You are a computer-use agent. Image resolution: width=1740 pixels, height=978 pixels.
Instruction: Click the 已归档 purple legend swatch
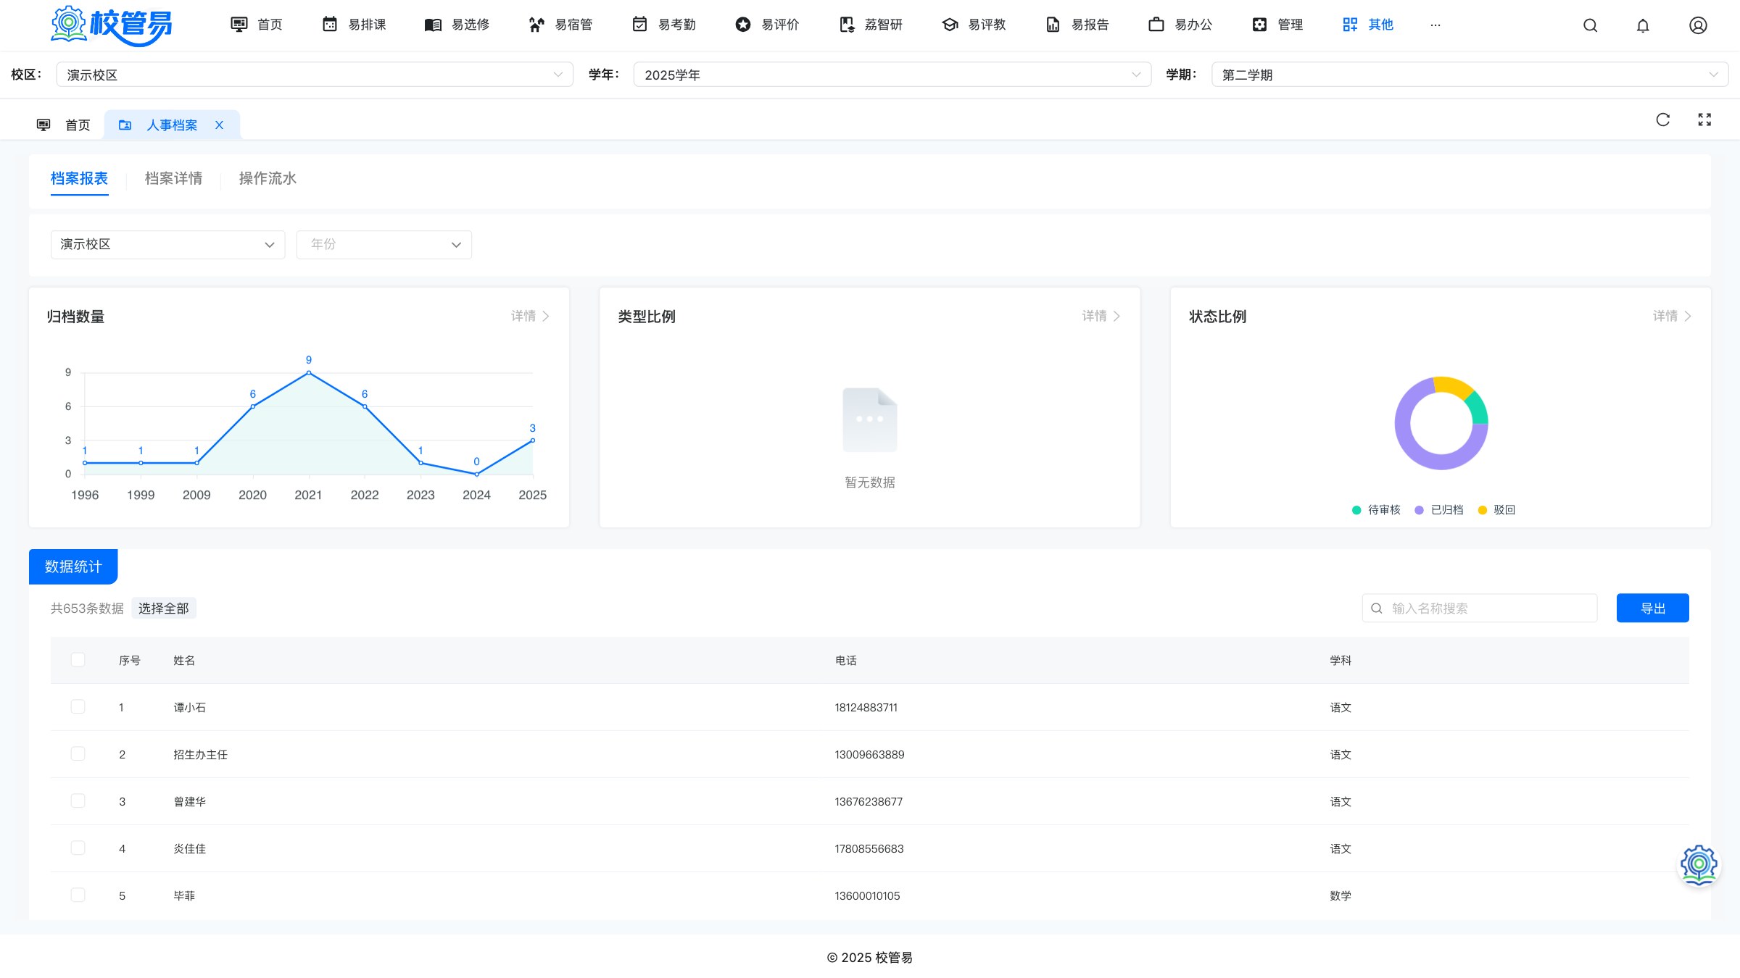coord(1419,510)
